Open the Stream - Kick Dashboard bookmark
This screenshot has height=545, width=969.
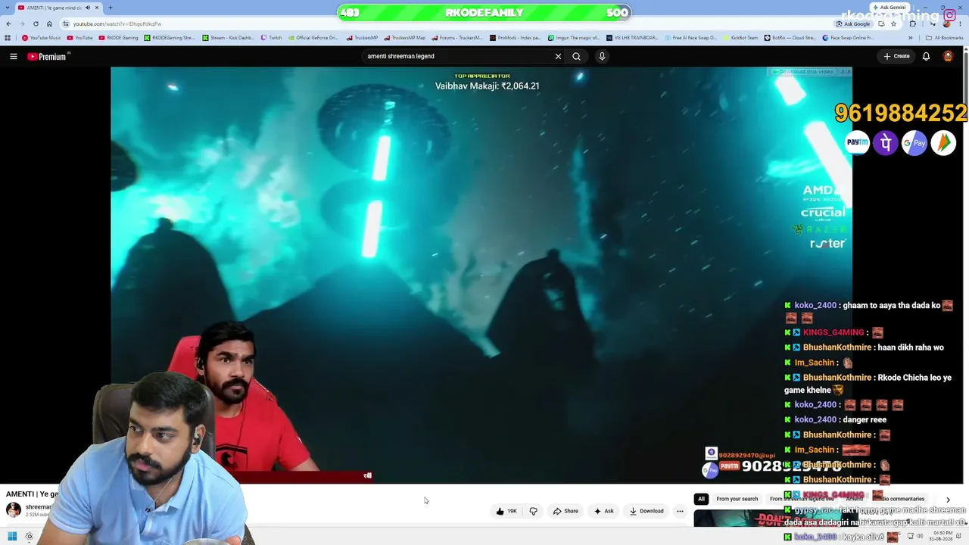(229, 37)
